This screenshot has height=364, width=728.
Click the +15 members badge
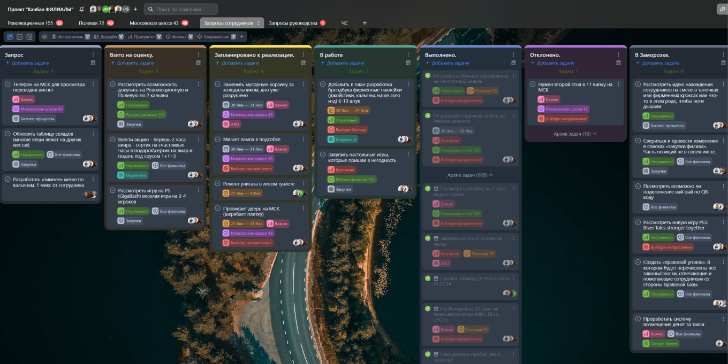point(125,9)
